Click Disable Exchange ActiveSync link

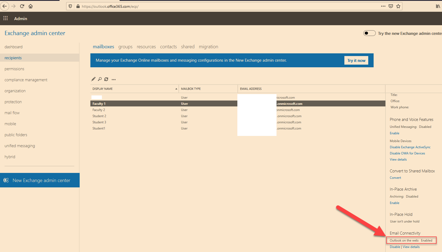coord(410,147)
